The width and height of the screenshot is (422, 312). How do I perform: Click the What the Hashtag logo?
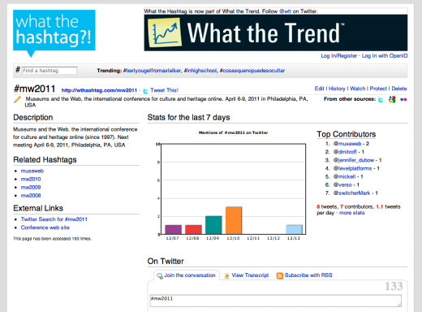click(x=54, y=32)
